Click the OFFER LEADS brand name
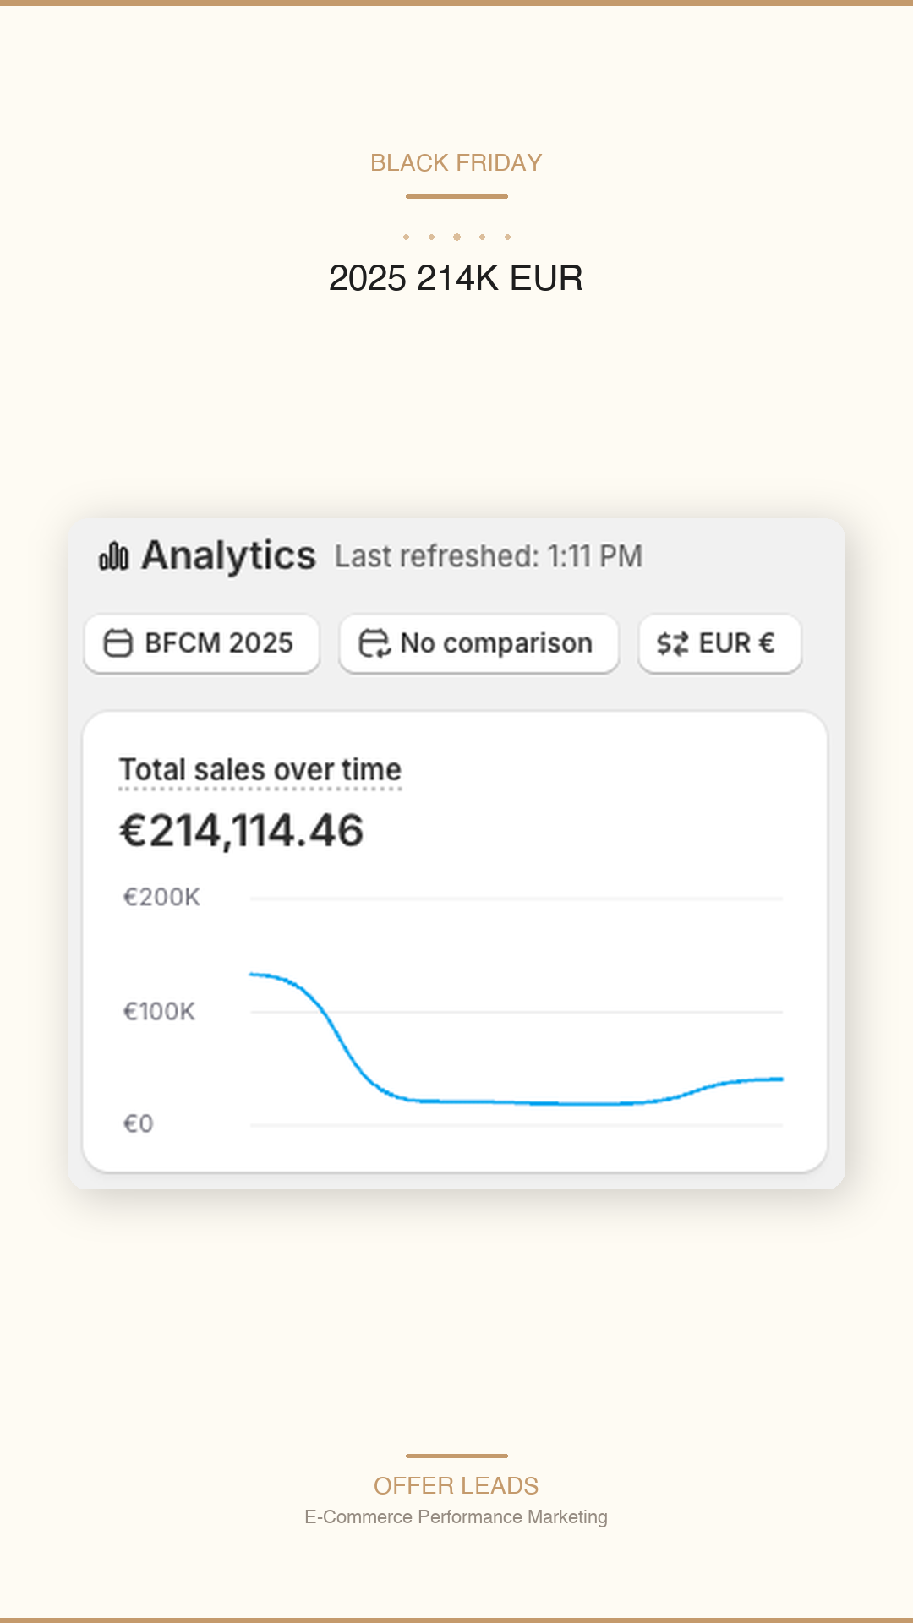Screen dimensions: 913x1623 coord(456,1485)
